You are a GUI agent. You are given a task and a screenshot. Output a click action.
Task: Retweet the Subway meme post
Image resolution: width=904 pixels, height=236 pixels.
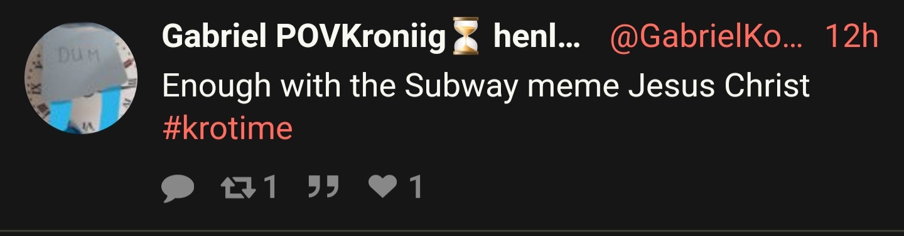point(235,187)
